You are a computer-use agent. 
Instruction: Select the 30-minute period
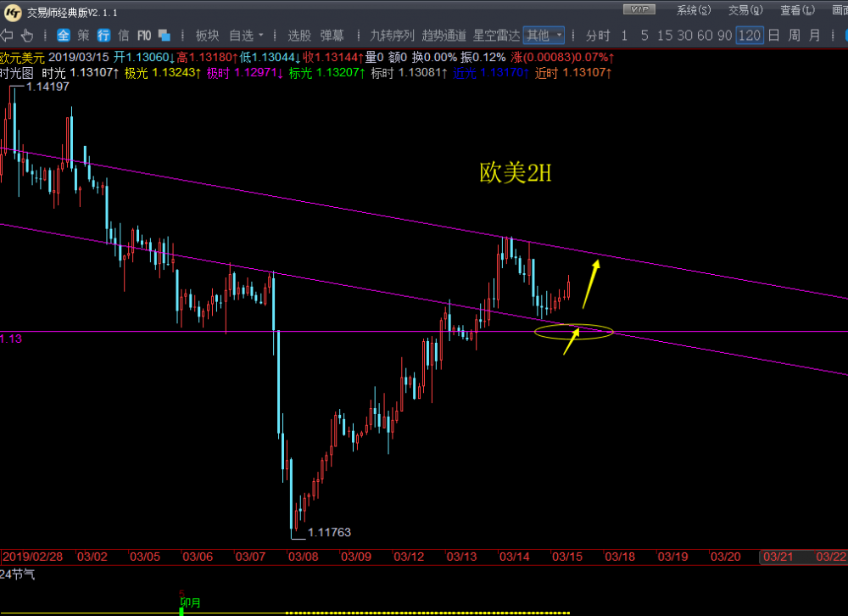684,36
